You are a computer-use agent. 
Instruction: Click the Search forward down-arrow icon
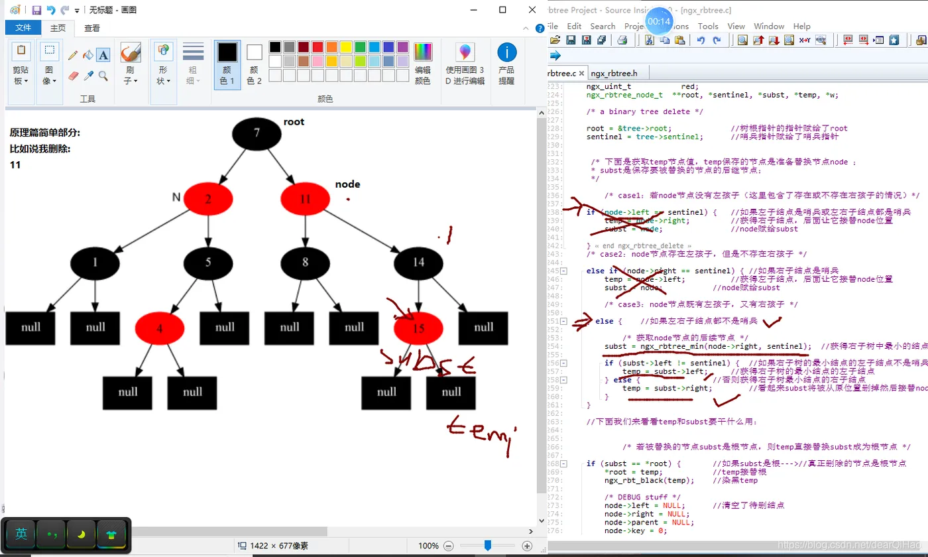774,40
